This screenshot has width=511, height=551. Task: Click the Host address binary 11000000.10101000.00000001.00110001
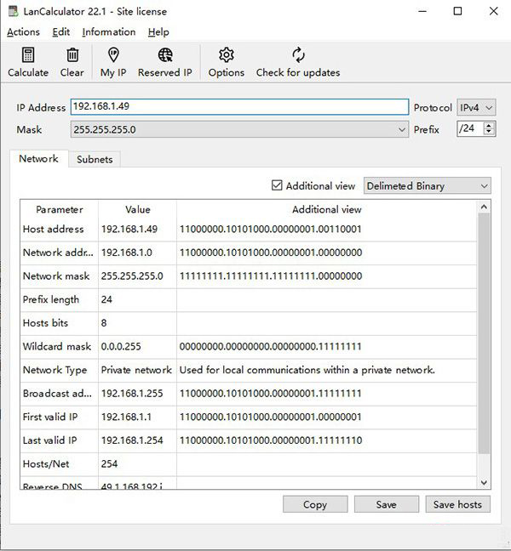271,229
